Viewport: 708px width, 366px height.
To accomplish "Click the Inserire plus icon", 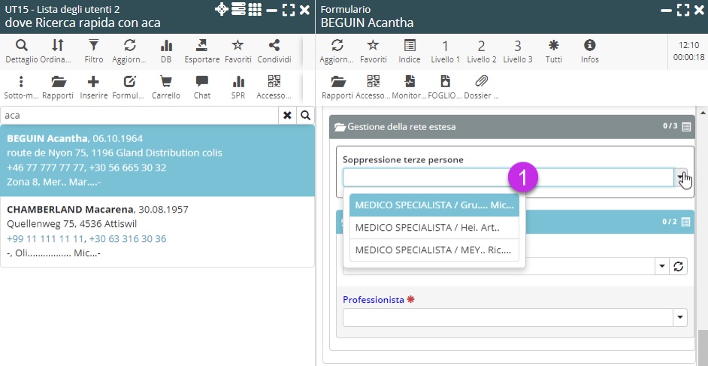I will (93, 86).
